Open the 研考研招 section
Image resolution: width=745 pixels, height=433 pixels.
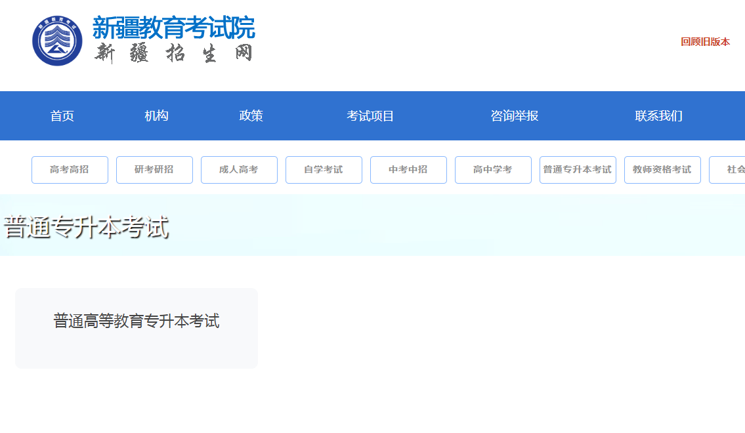154,169
